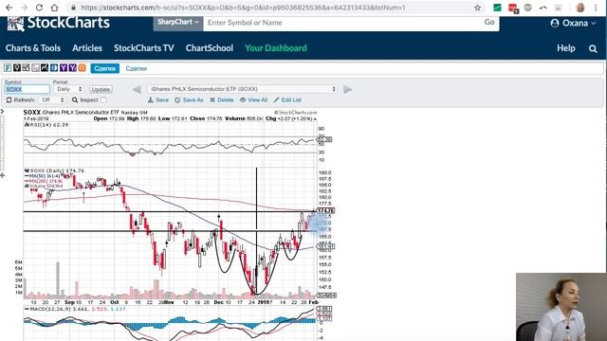This screenshot has width=607, height=341.
Task: Open the Chrome profile avatar
Action: (x=579, y=8)
